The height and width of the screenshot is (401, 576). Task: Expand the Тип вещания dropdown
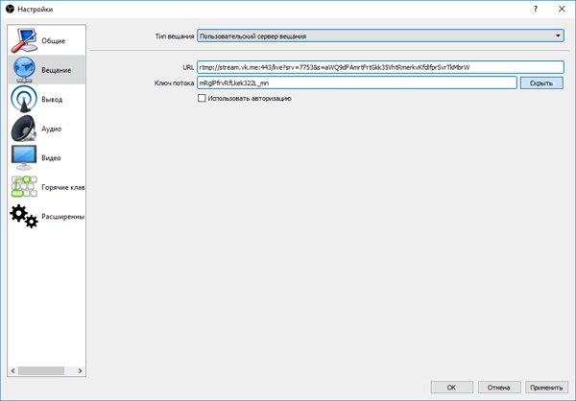point(380,36)
